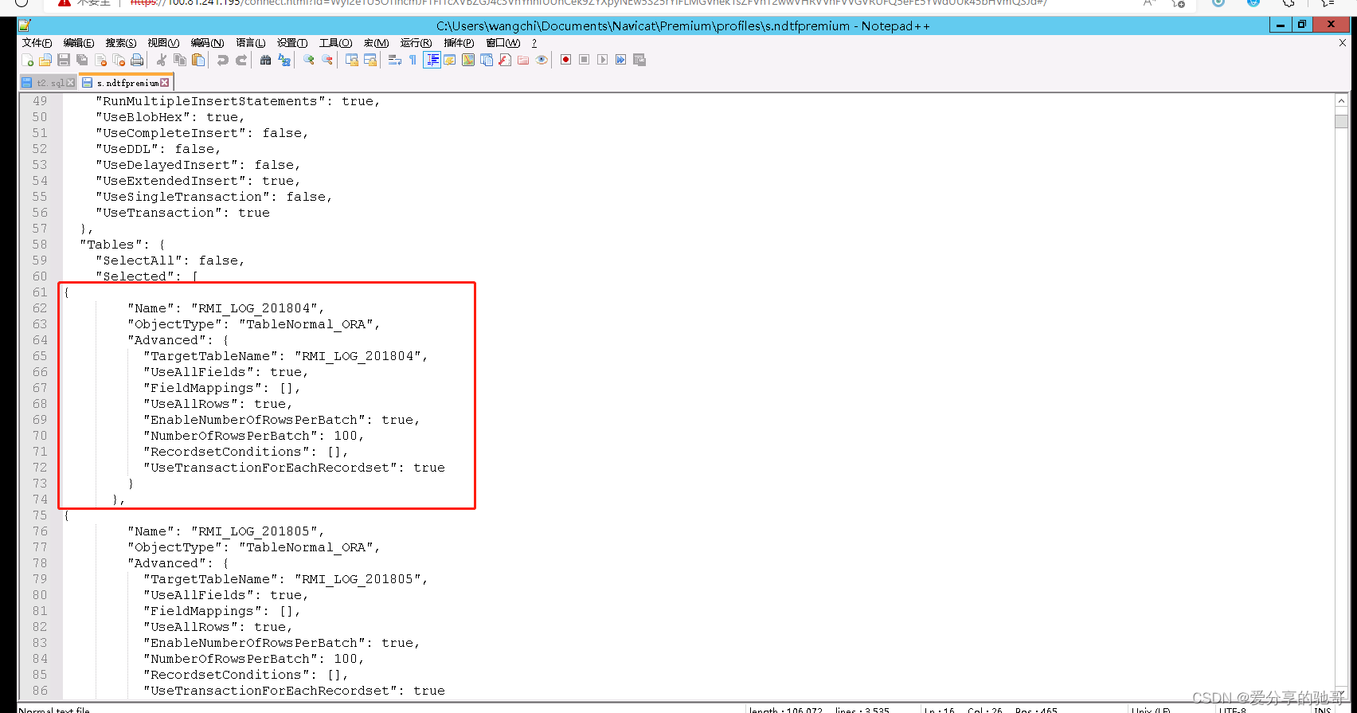This screenshot has height=713, width=1357.
Task: Close the t2.sql tab
Action: [x=71, y=83]
